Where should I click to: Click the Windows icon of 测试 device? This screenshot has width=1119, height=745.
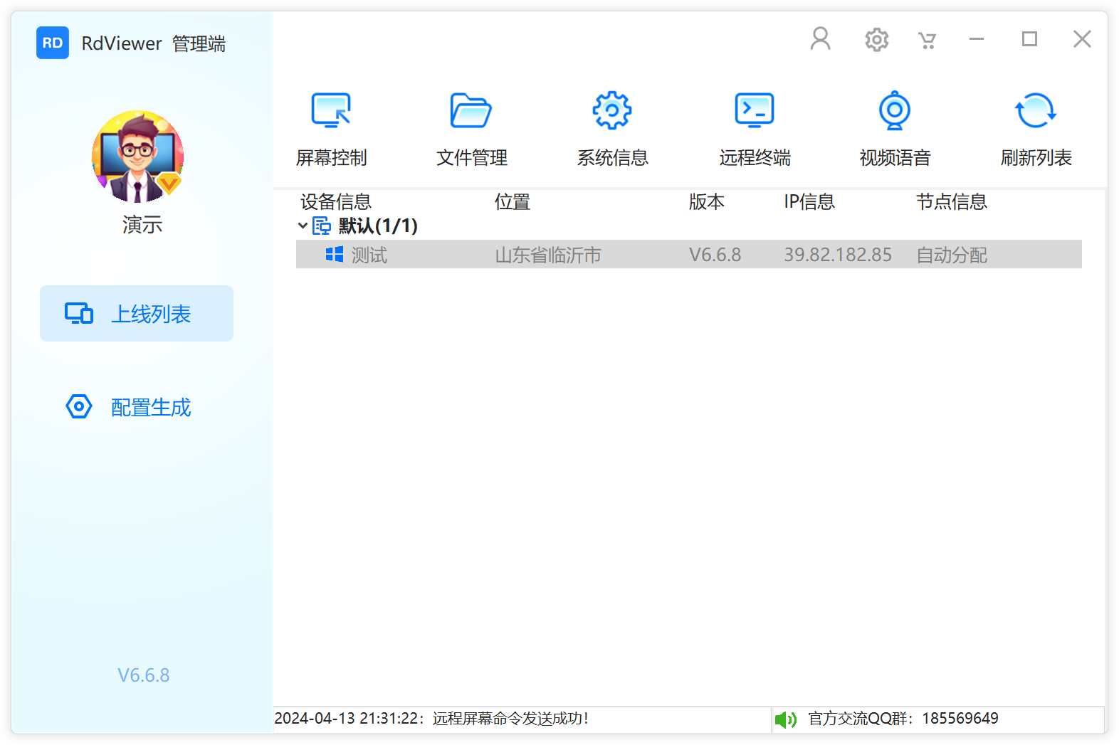(x=335, y=254)
